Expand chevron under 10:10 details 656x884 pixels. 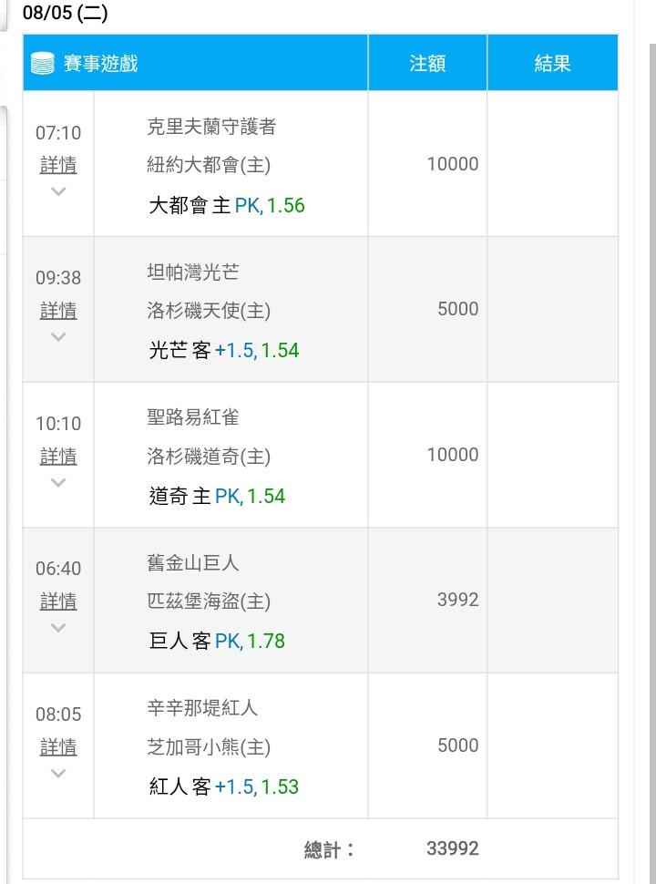(x=58, y=482)
